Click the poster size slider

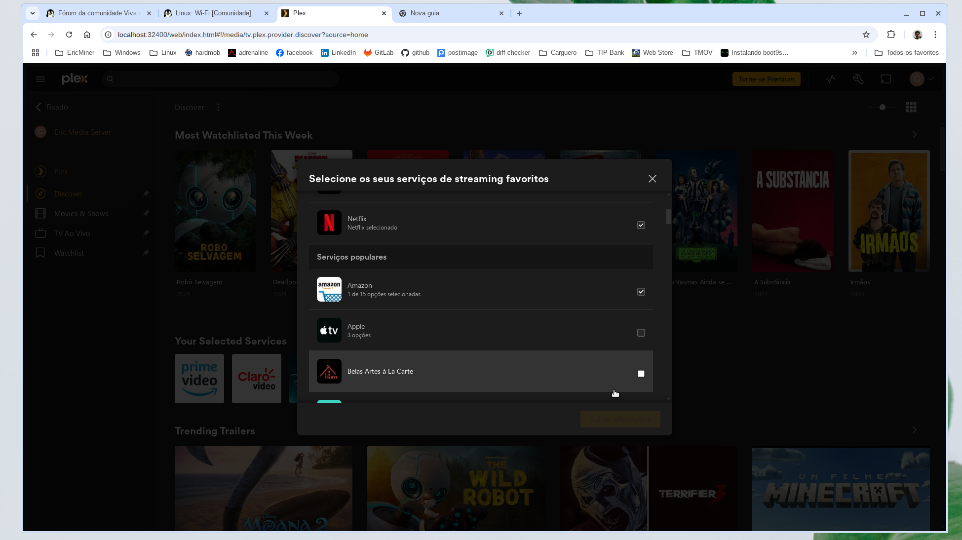click(x=882, y=107)
